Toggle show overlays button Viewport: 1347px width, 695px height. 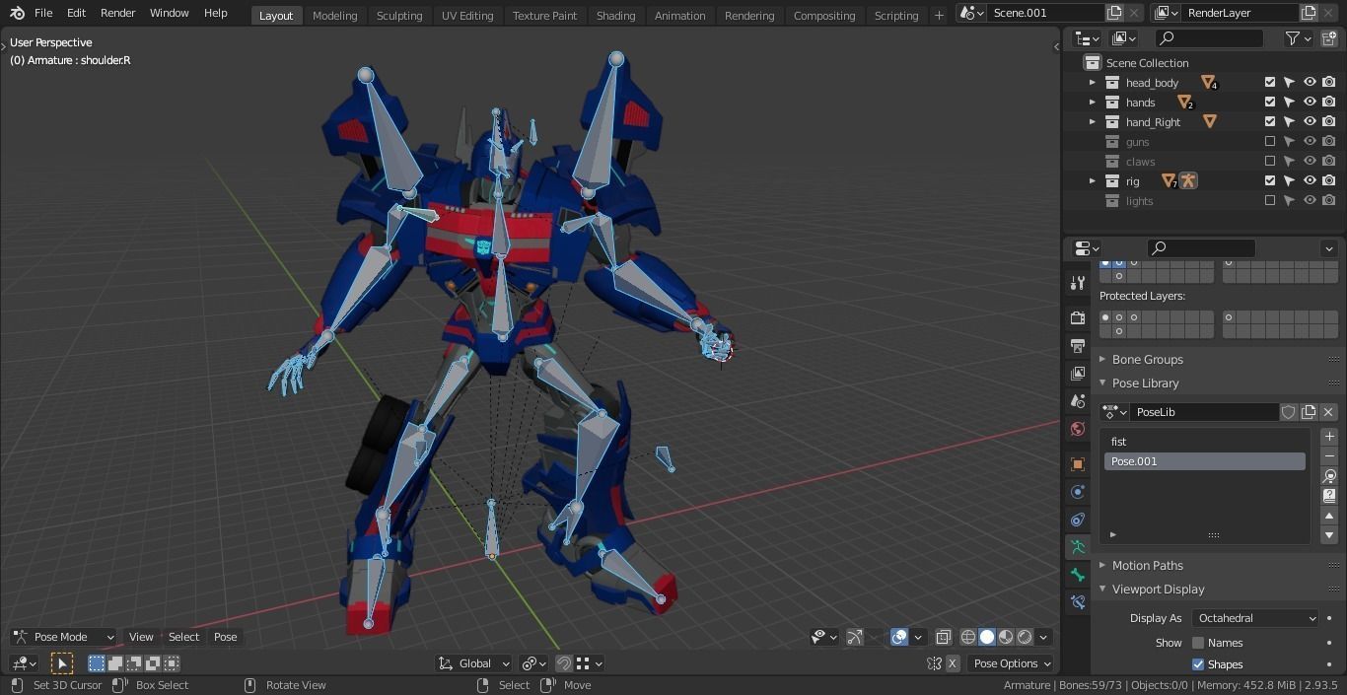(x=899, y=637)
